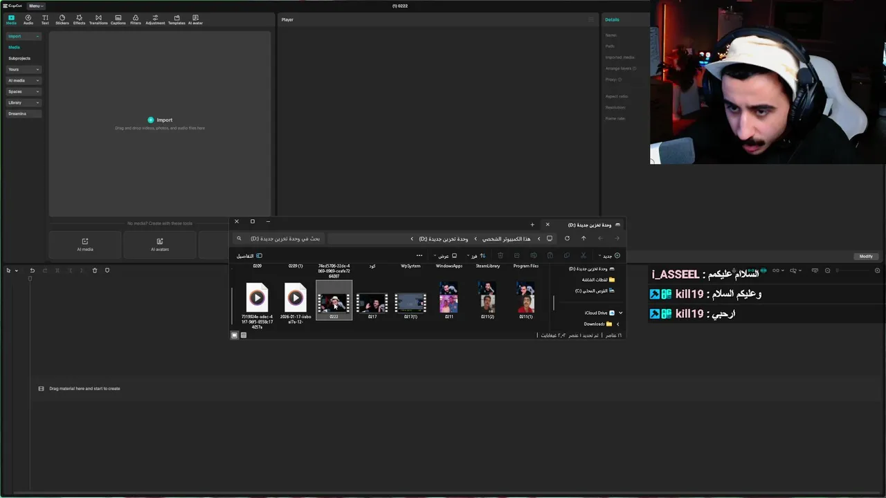
Task: Open the Effects panel
Action: 79,19
